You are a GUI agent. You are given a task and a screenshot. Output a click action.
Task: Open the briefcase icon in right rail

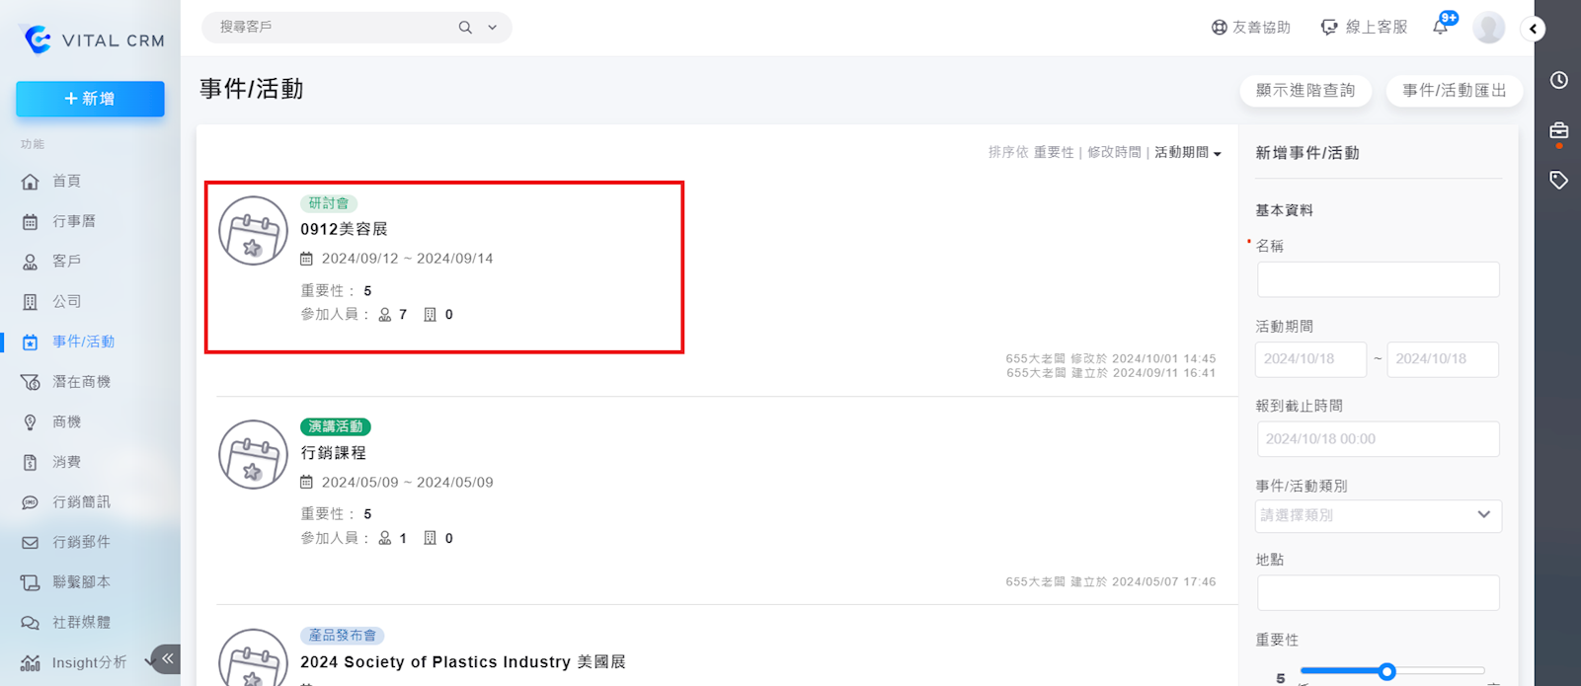(x=1558, y=130)
